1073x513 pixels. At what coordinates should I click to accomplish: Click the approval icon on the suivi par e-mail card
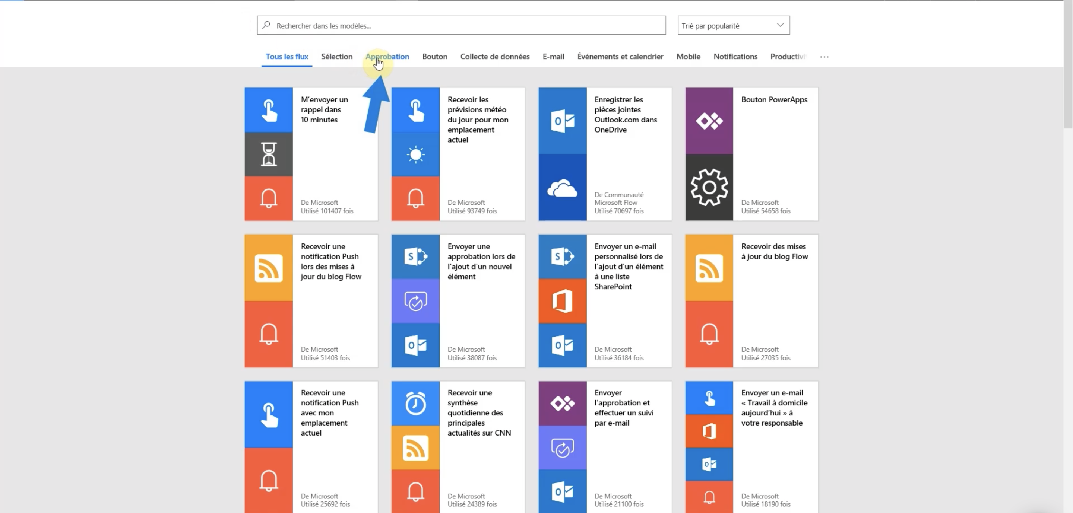[562, 448]
